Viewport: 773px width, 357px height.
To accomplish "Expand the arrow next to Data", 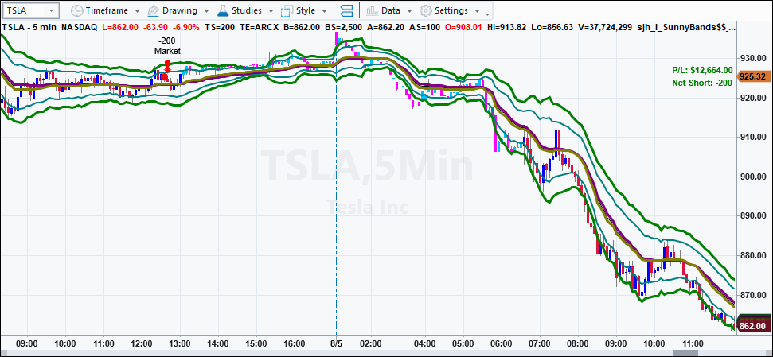I will 409,11.
